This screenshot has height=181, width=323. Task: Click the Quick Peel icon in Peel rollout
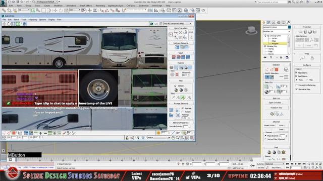pos(176,90)
